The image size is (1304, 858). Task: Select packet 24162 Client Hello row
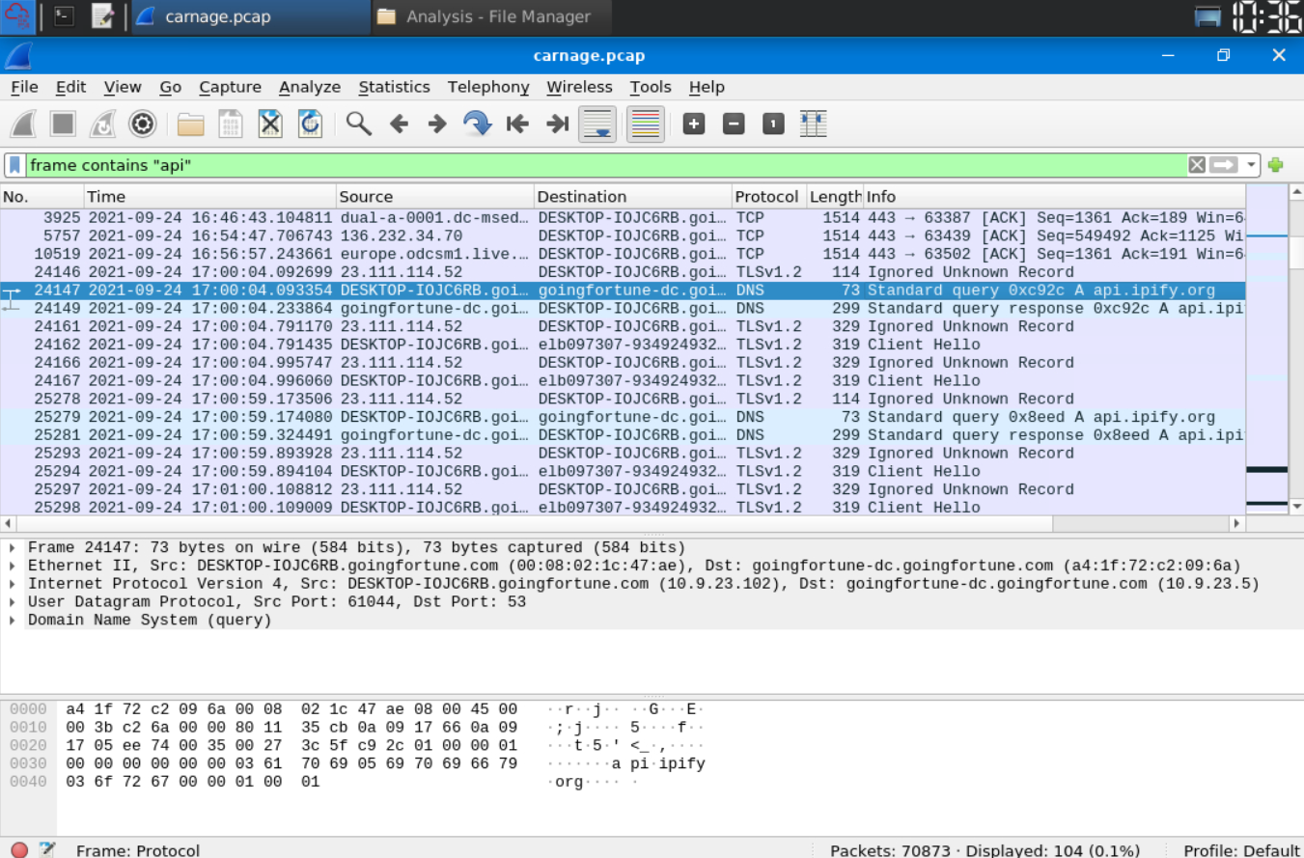tap(623, 345)
